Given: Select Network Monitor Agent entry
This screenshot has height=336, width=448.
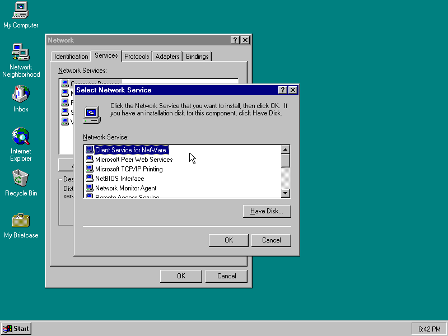Looking at the screenshot, I should [x=125, y=188].
